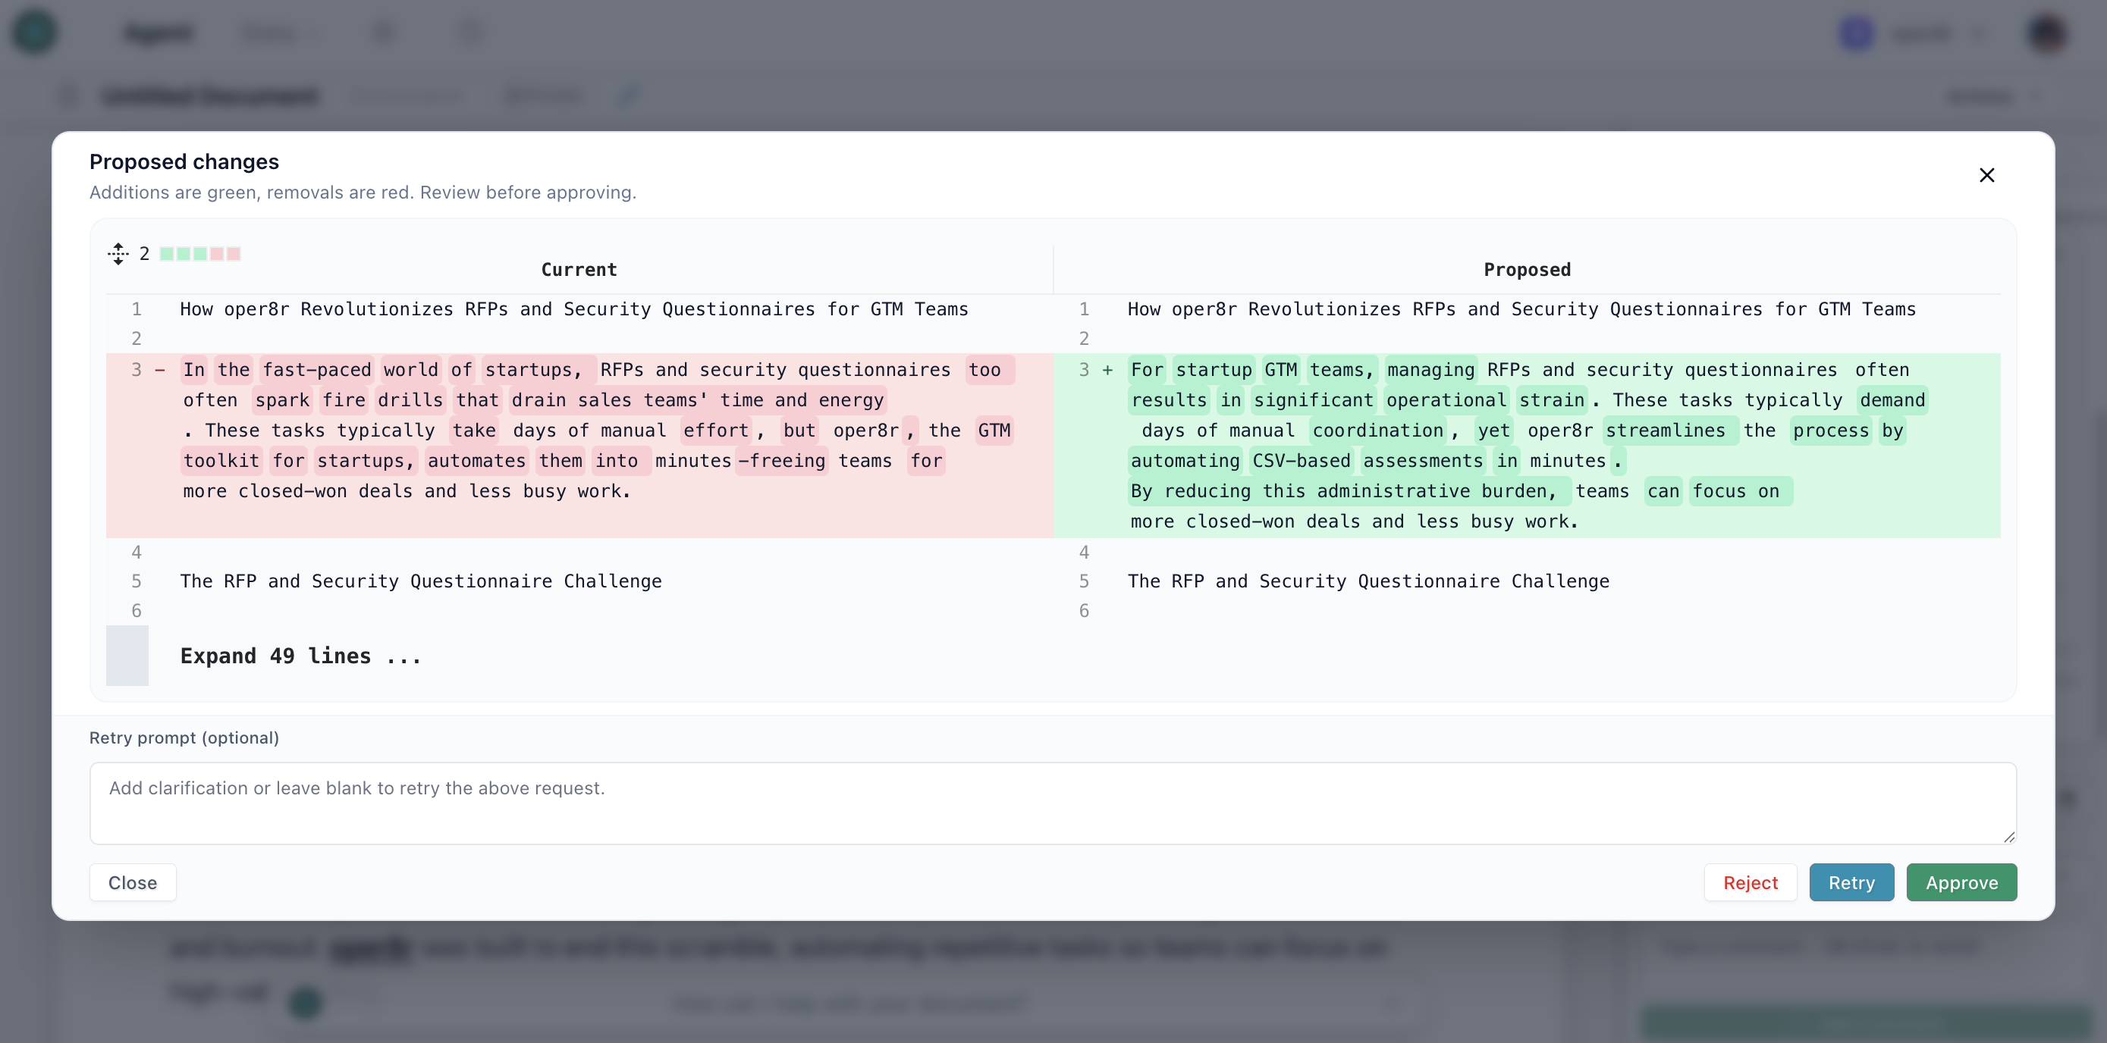Image resolution: width=2107 pixels, height=1043 pixels.
Task: Dismiss the Proposed changes dialog with the X icon
Action: pyautogui.click(x=1988, y=175)
